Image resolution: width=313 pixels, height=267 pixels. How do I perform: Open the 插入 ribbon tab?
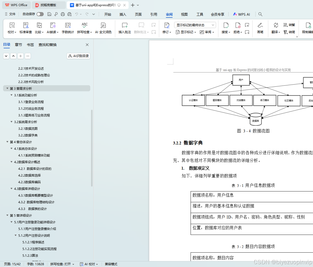123,14
